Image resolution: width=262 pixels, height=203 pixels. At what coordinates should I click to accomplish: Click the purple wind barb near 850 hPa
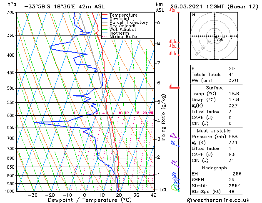pos(175,164)
